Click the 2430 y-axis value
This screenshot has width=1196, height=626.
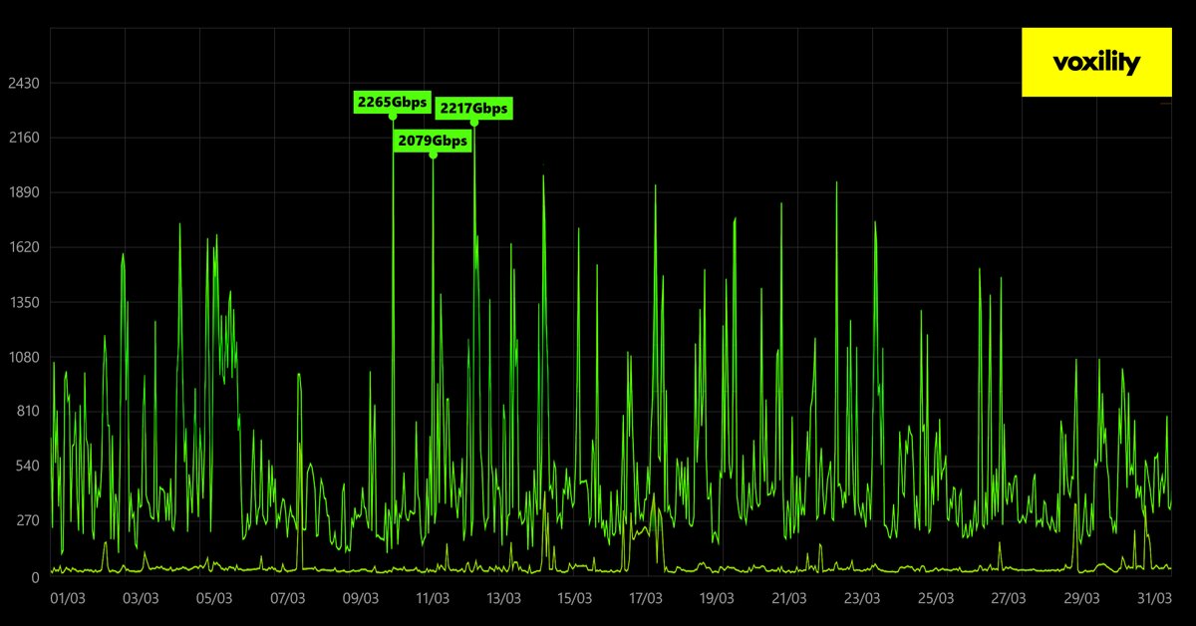tap(22, 83)
